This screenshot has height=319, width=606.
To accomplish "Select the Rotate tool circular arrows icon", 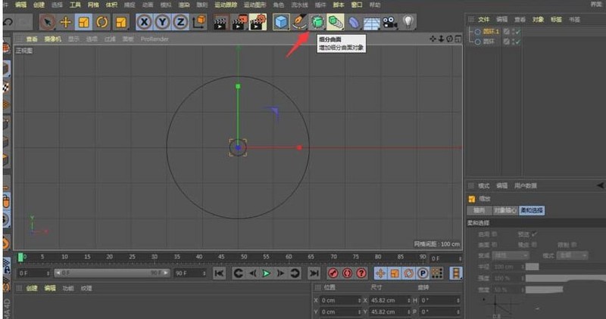I will tap(102, 23).
